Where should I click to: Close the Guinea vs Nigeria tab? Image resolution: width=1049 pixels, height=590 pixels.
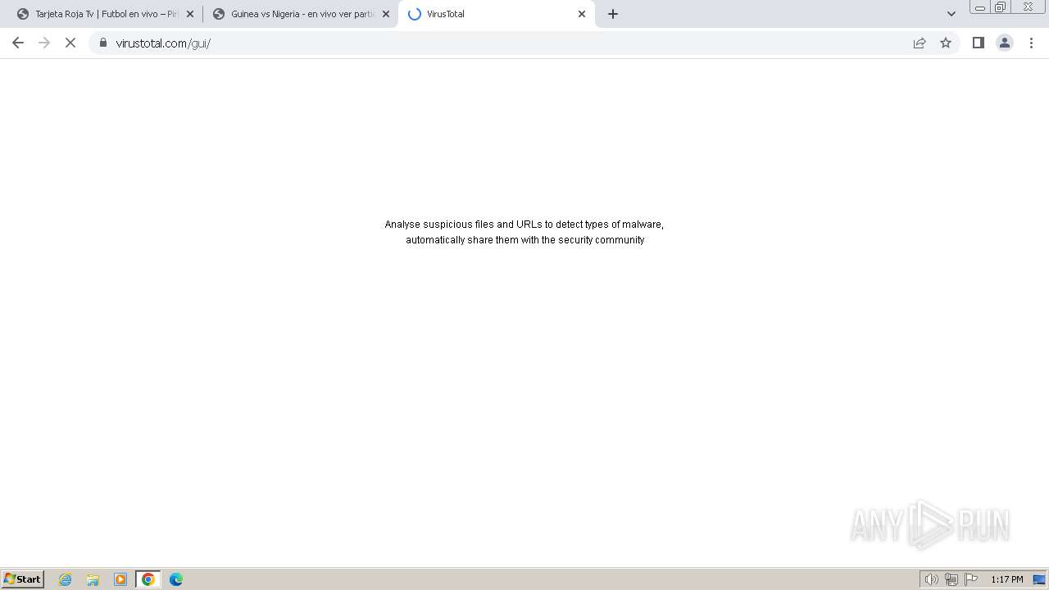click(386, 14)
